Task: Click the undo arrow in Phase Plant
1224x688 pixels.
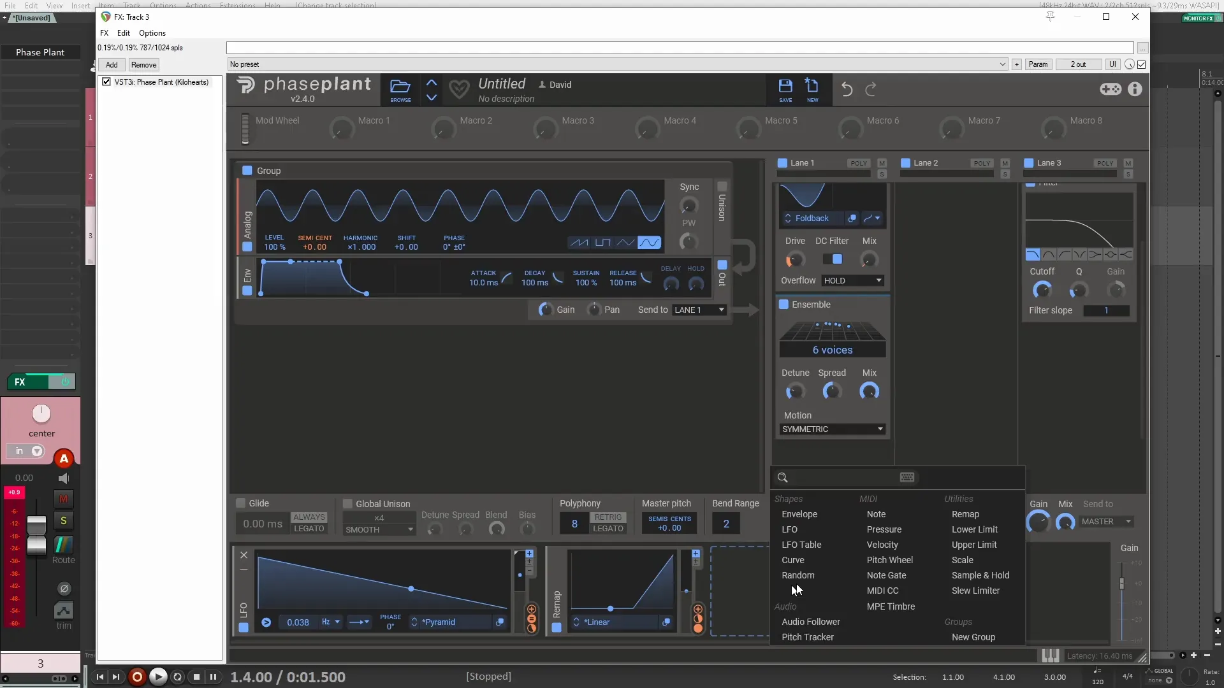Action: pos(847,89)
